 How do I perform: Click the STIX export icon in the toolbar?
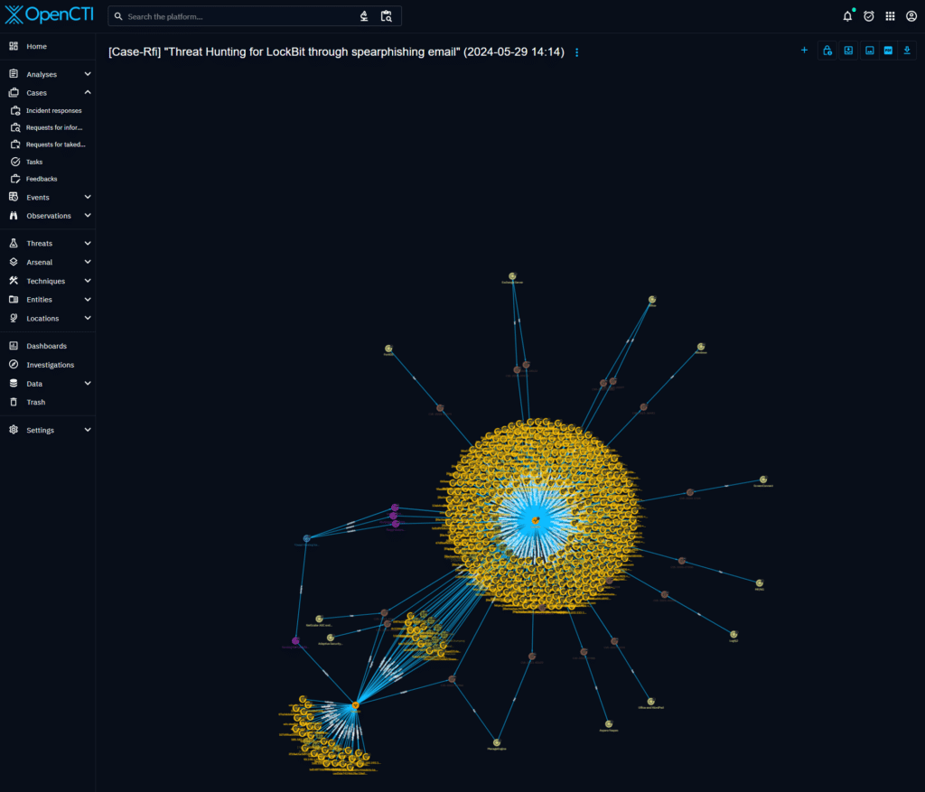(x=848, y=50)
